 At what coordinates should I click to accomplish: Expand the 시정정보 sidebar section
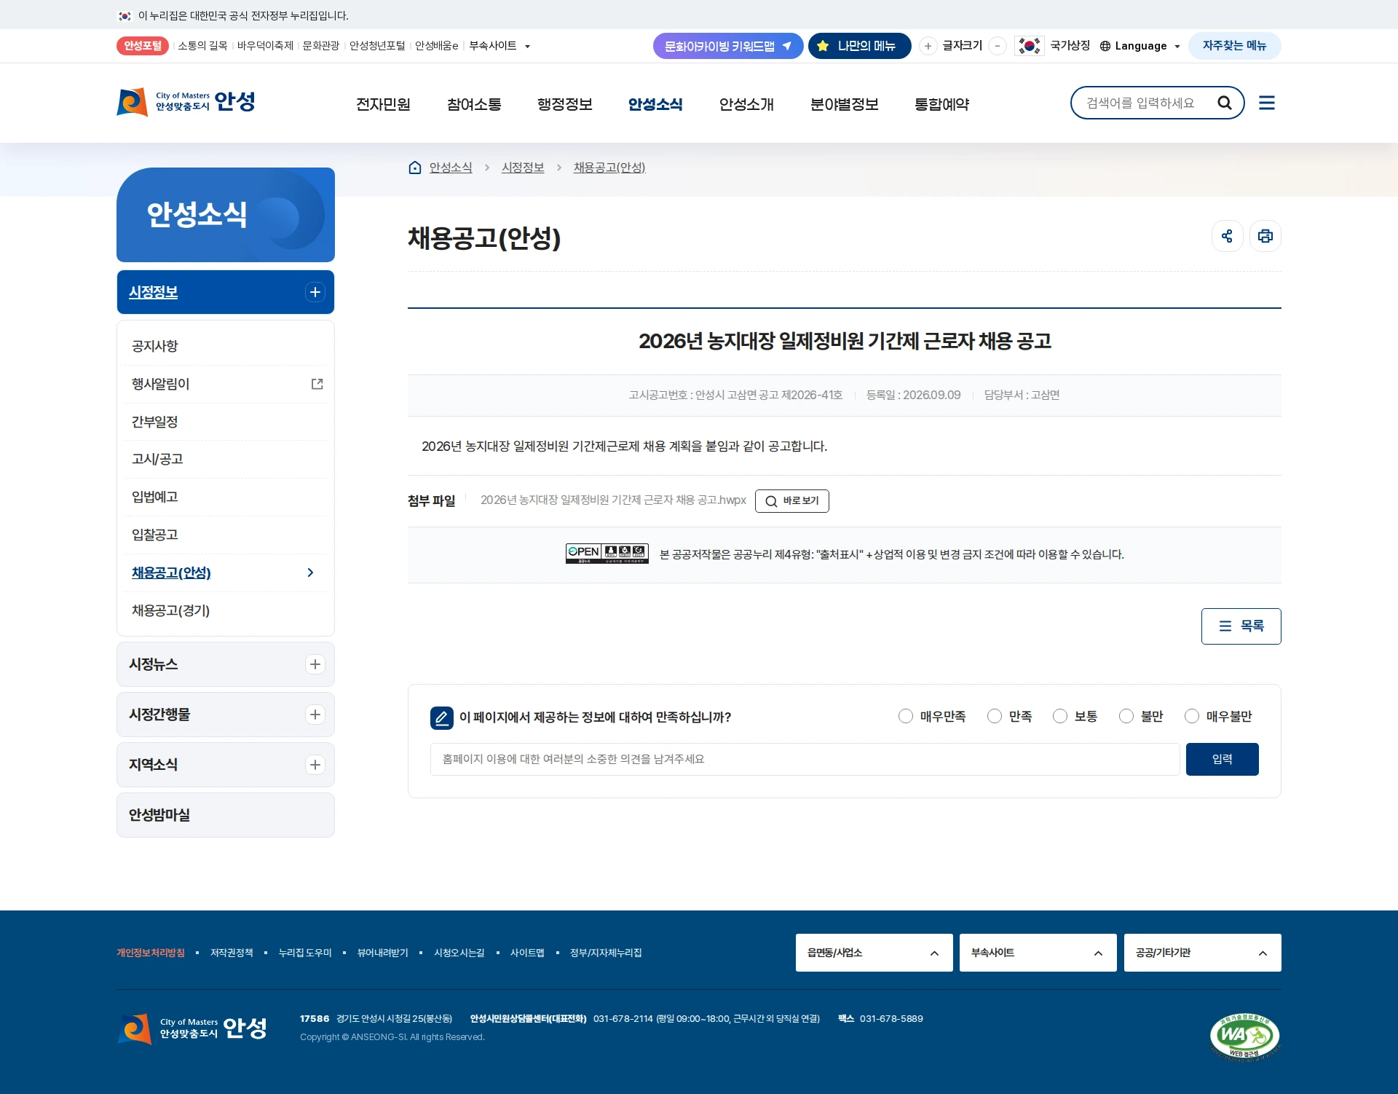(315, 292)
